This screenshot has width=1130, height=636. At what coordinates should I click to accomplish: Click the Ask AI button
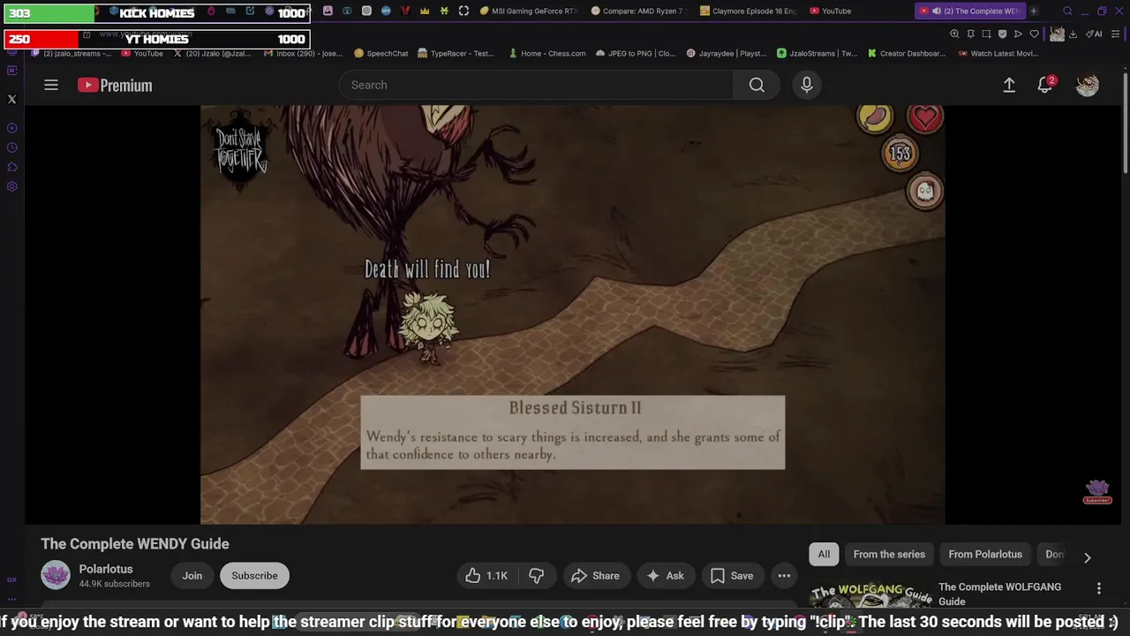665,575
